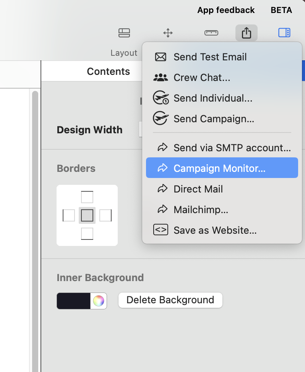The height and width of the screenshot is (372, 305).
Task: Toggle the bottom border box
Action: point(87,234)
